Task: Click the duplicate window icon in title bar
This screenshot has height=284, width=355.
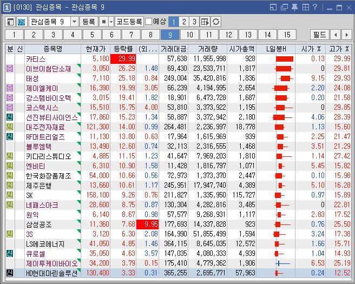Action: pos(284,8)
